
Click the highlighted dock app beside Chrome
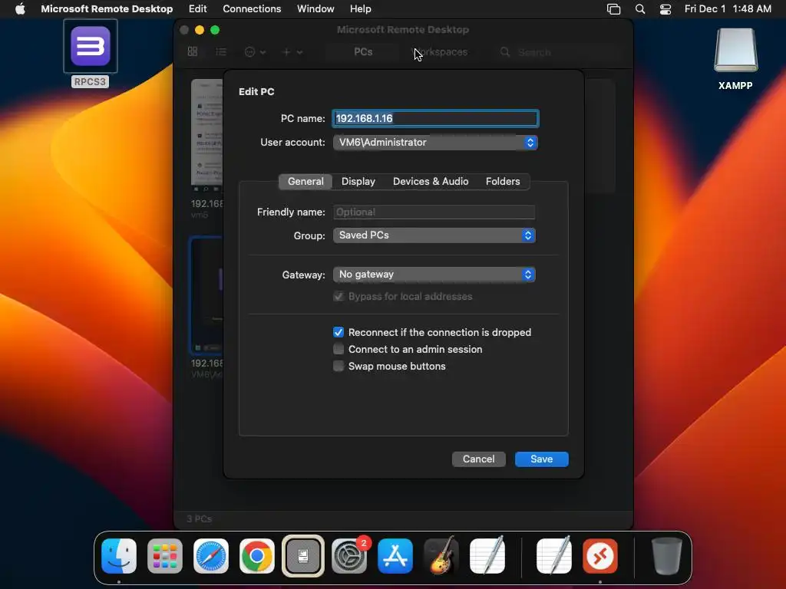[303, 556]
